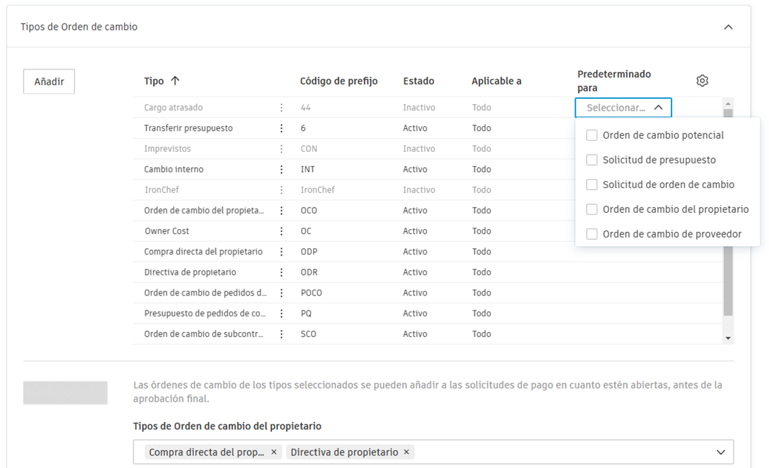769x468 pixels.
Task: Open the row menu for Cambio interno
Action: [x=280, y=169]
